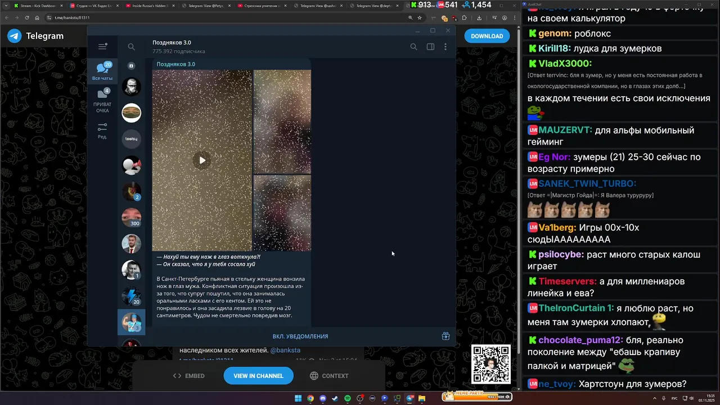Go to browser home page
The width and height of the screenshot is (720, 405).
click(37, 17)
